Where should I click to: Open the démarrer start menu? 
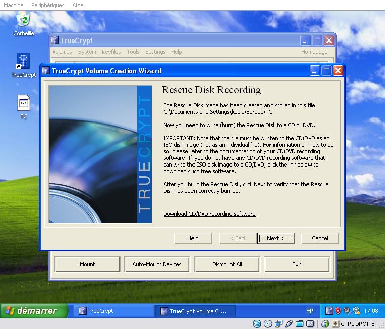[34, 311]
